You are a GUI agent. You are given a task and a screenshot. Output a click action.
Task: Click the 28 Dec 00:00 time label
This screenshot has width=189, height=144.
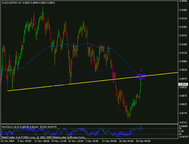click(143, 141)
